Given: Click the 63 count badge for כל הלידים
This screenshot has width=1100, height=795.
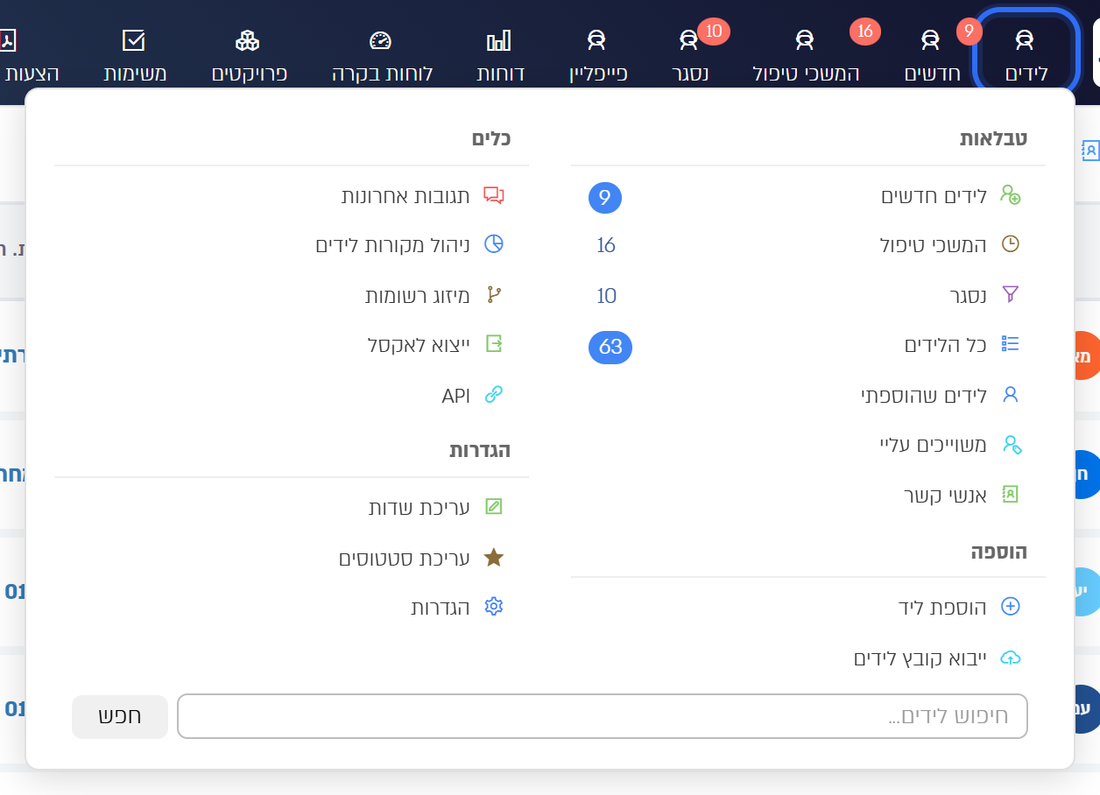Looking at the screenshot, I should pos(610,347).
